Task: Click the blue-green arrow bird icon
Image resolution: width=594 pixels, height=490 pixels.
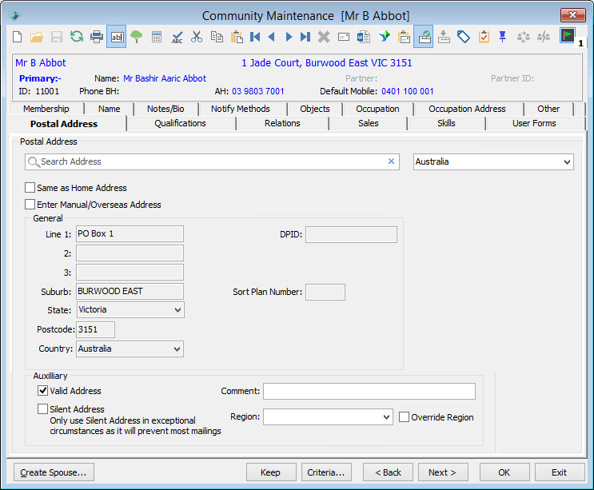Action: (x=384, y=37)
